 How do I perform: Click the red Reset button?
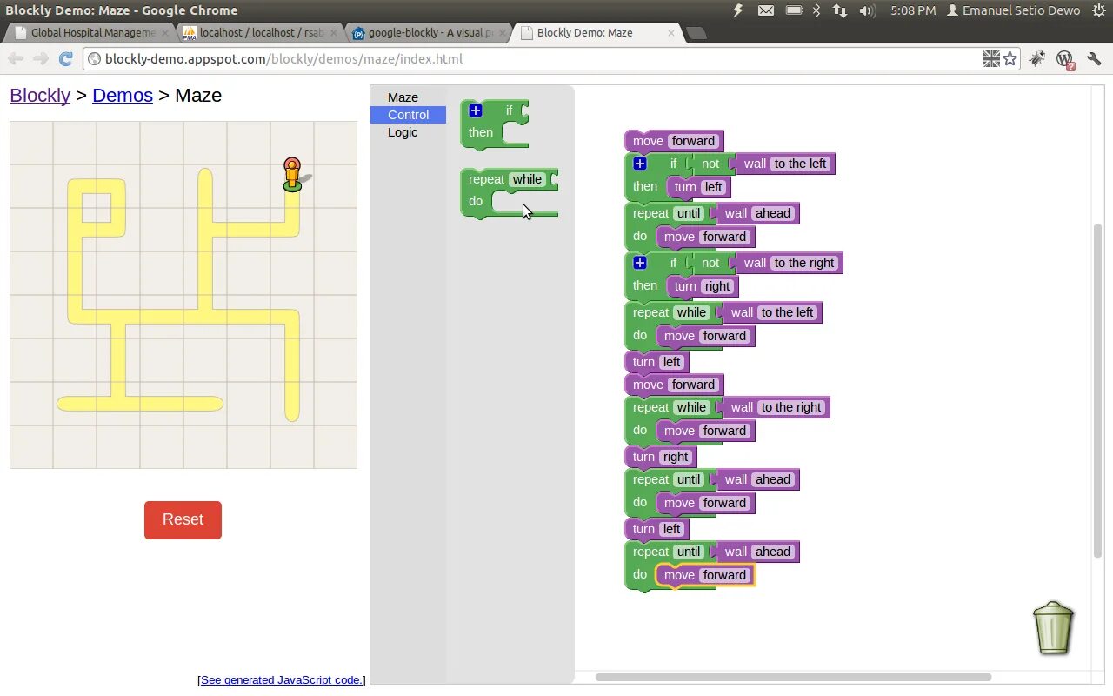[183, 519]
